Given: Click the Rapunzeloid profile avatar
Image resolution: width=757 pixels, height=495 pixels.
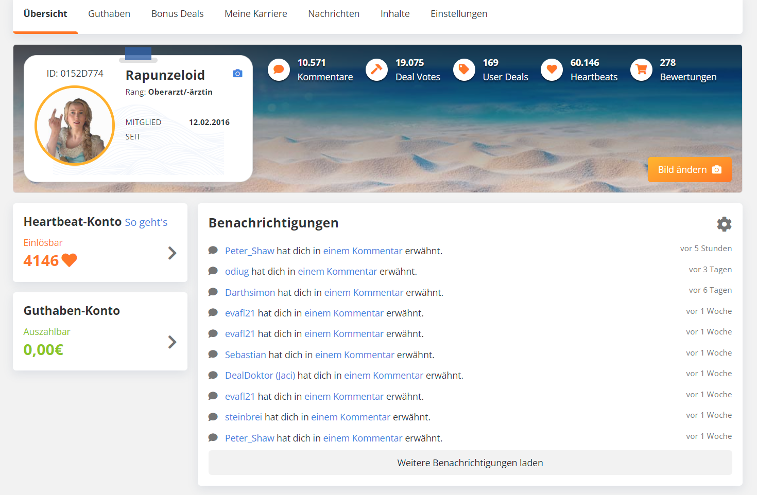Looking at the screenshot, I should [75, 126].
